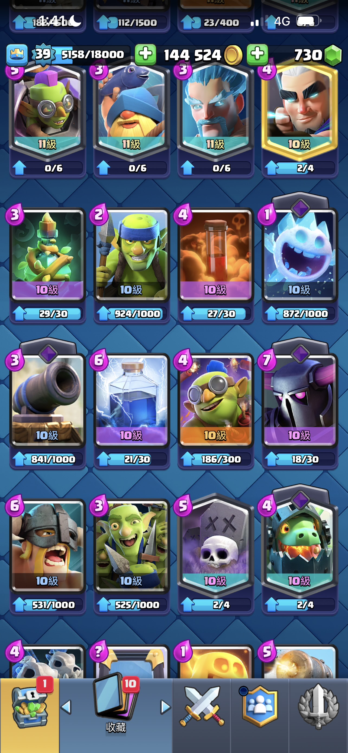Viewport: 348px width, 753px height.
Task: Tap the Graveyard card upgrade arrow
Action: click(187, 605)
